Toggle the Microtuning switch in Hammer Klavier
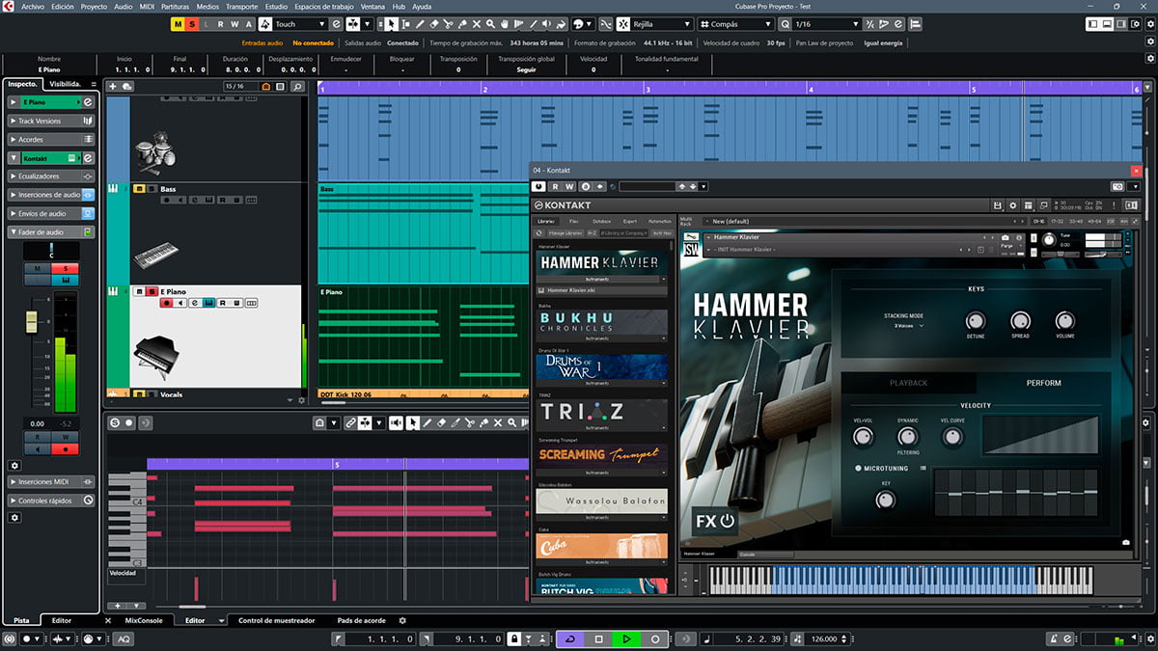Screen dimensions: 1158x651 pos(858,469)
